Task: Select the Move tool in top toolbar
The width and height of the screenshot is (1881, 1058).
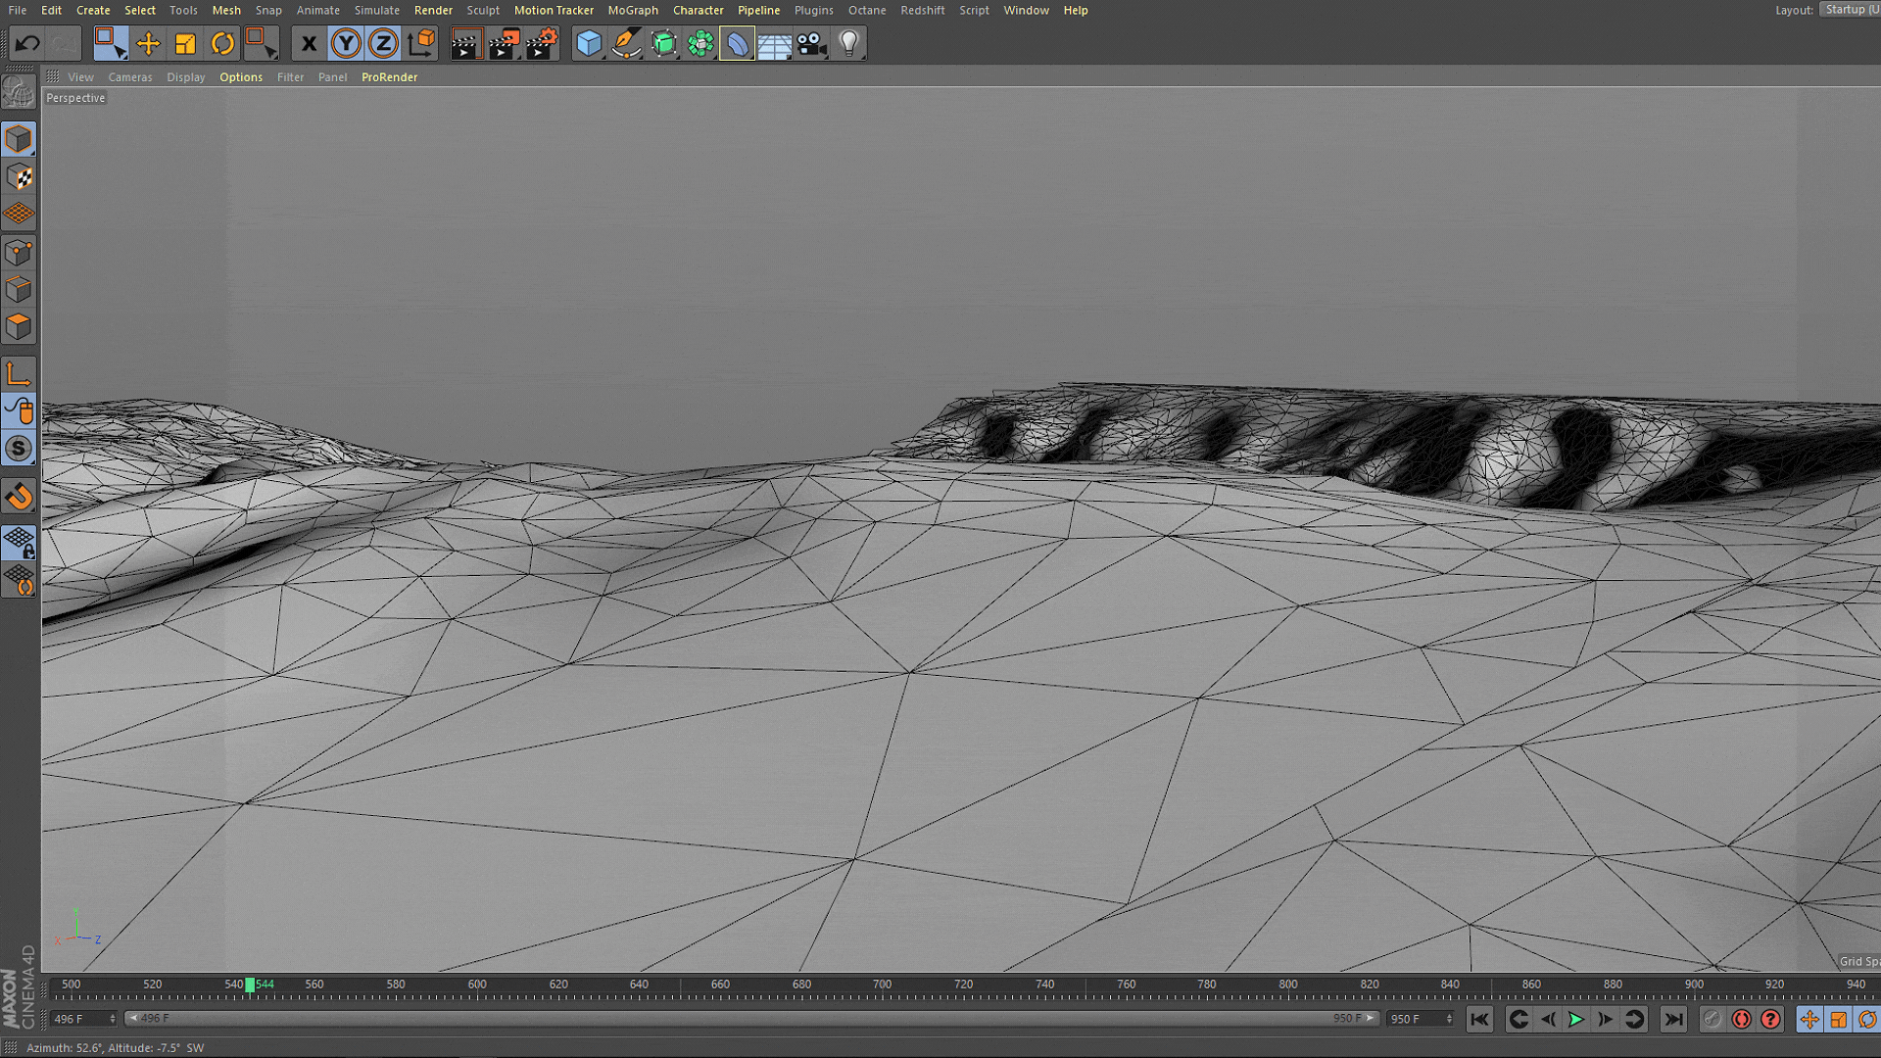Action: point(148,43)
